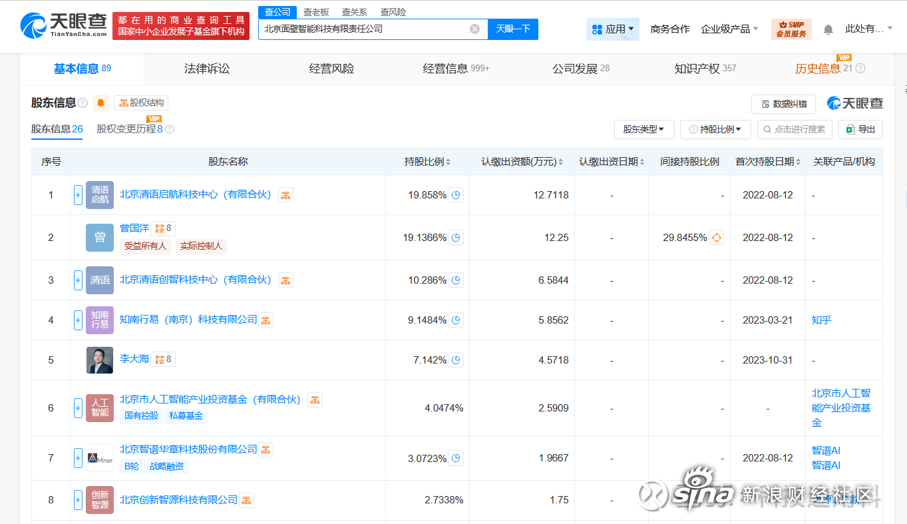Open the 应用 dropdown menu
907x524 pixels.
coord(613,29)
